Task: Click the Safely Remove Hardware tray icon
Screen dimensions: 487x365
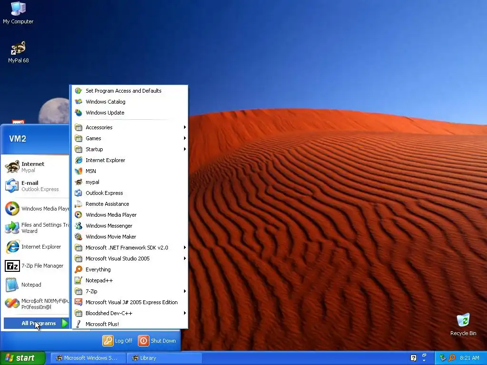Action: tap(443, 358)
